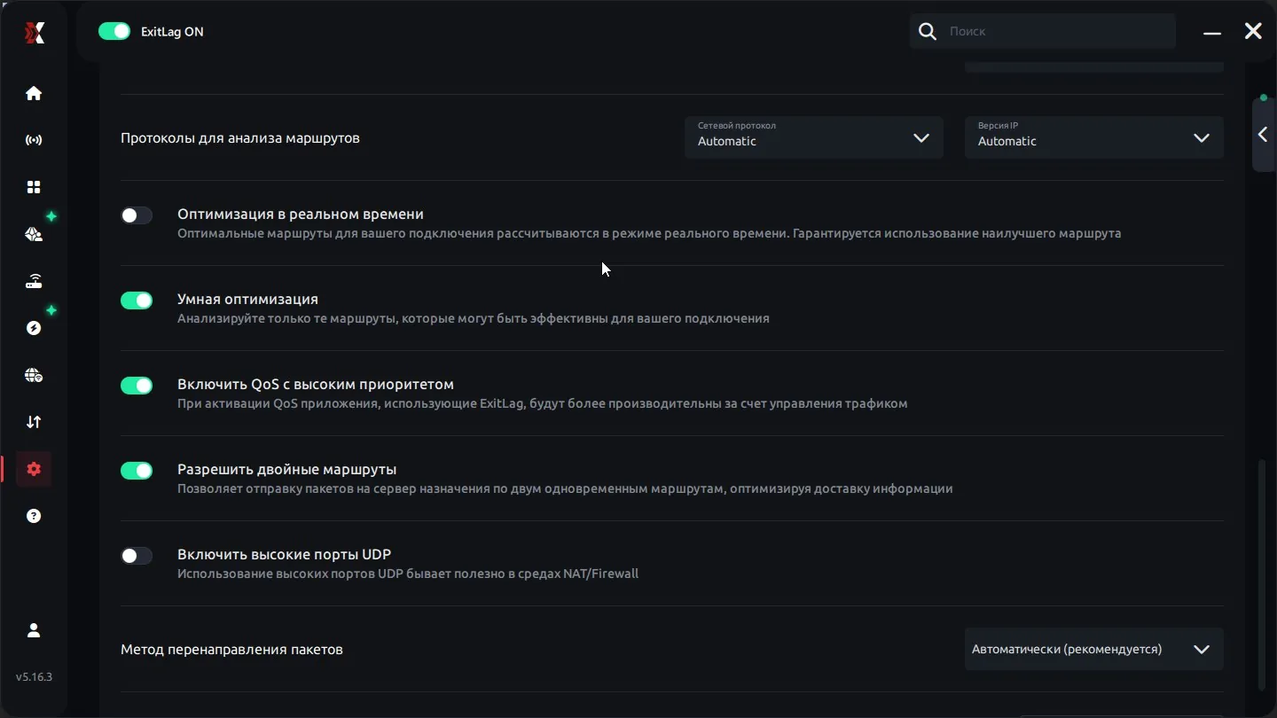Focus the Поиск search field
This screenshot has width=1277, height=718.
coord(1043,31)
